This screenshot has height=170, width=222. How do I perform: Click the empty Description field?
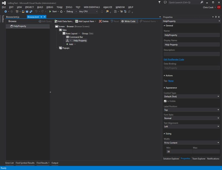(x=191, y=54)
